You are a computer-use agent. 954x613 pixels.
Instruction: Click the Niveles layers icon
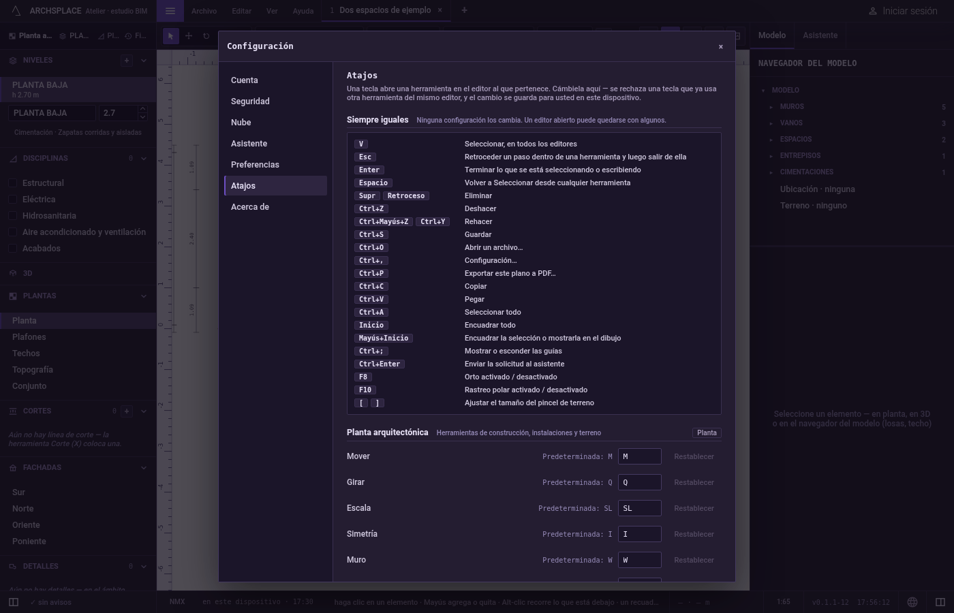point(13,61)
